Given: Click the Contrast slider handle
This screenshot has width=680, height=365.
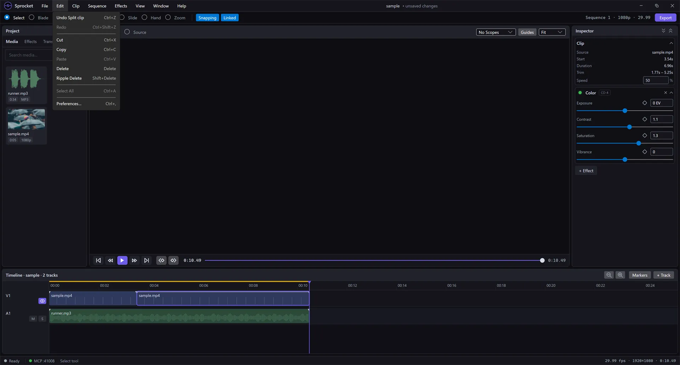Looking at the screenshot, I should pyautogui.click(x=629, y=127).
